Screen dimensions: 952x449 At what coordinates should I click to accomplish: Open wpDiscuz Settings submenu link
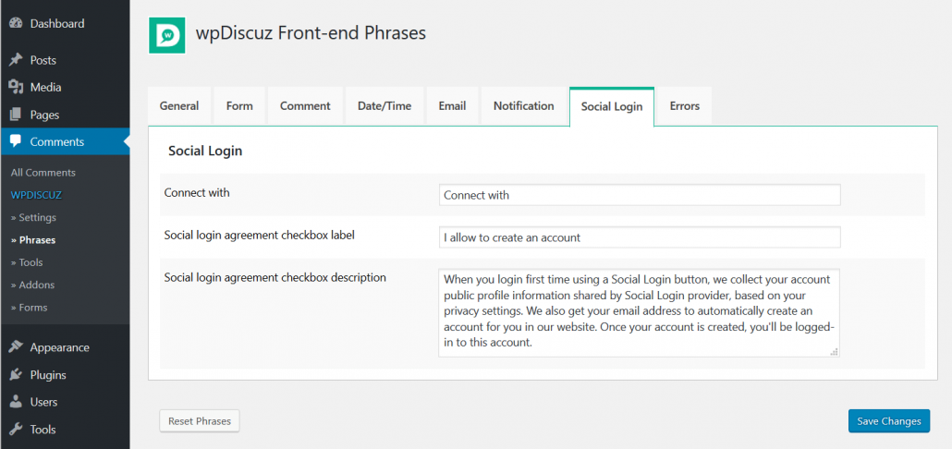pyautogui.click(x=34, y=218)
